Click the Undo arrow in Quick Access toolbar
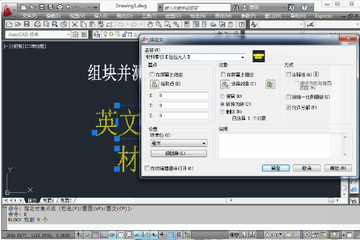Viewport: 360px width, 240px height. (69, 7)
